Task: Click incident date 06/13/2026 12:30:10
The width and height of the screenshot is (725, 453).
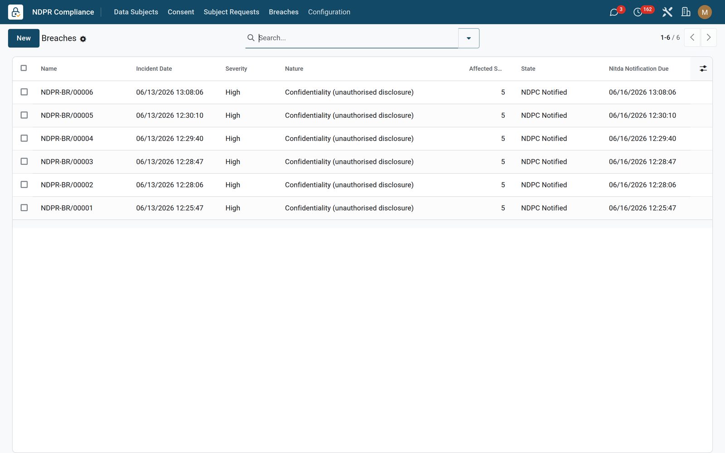Action: pyautogui.click(x=170, y=116)
